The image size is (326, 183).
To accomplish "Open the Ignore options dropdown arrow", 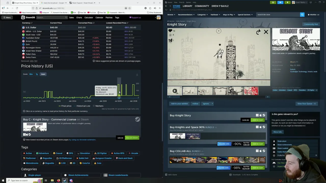I will click(212, 104).
